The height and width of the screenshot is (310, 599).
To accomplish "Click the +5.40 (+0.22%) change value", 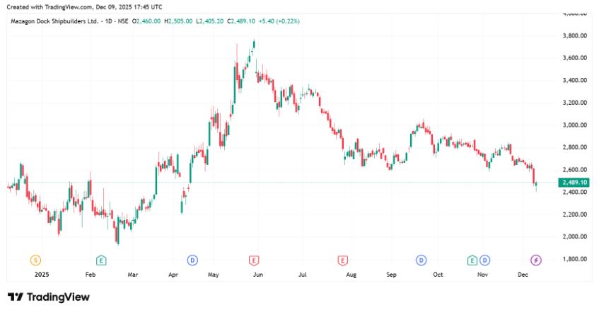I will click(279, 21).
